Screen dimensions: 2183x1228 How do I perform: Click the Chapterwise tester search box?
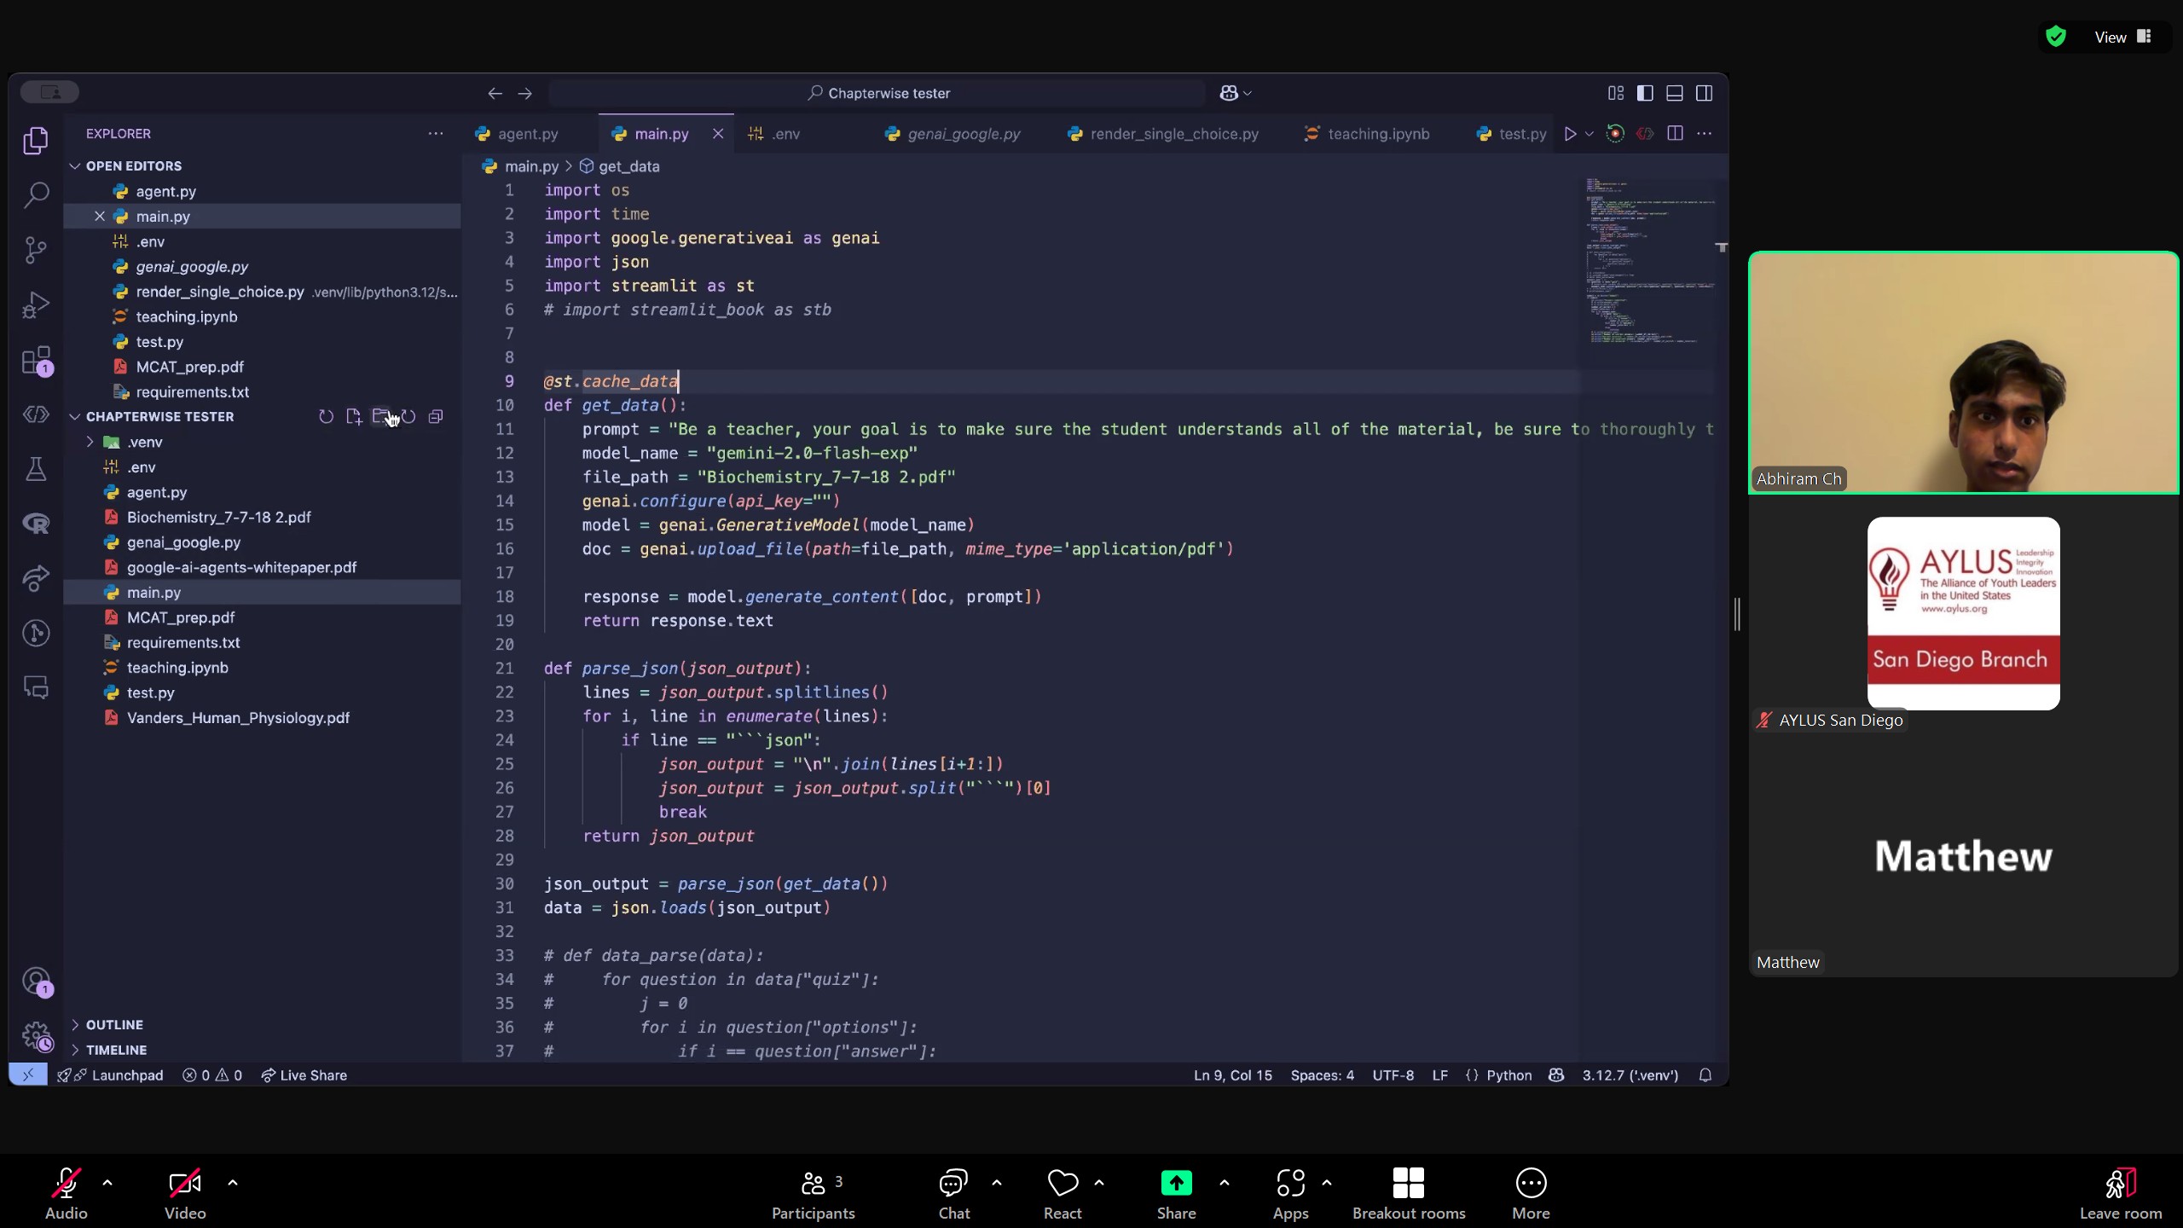coord(877,93)
